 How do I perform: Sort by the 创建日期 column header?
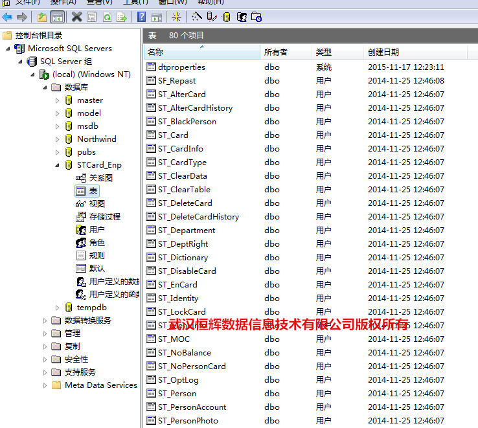(x=416, y=52)
